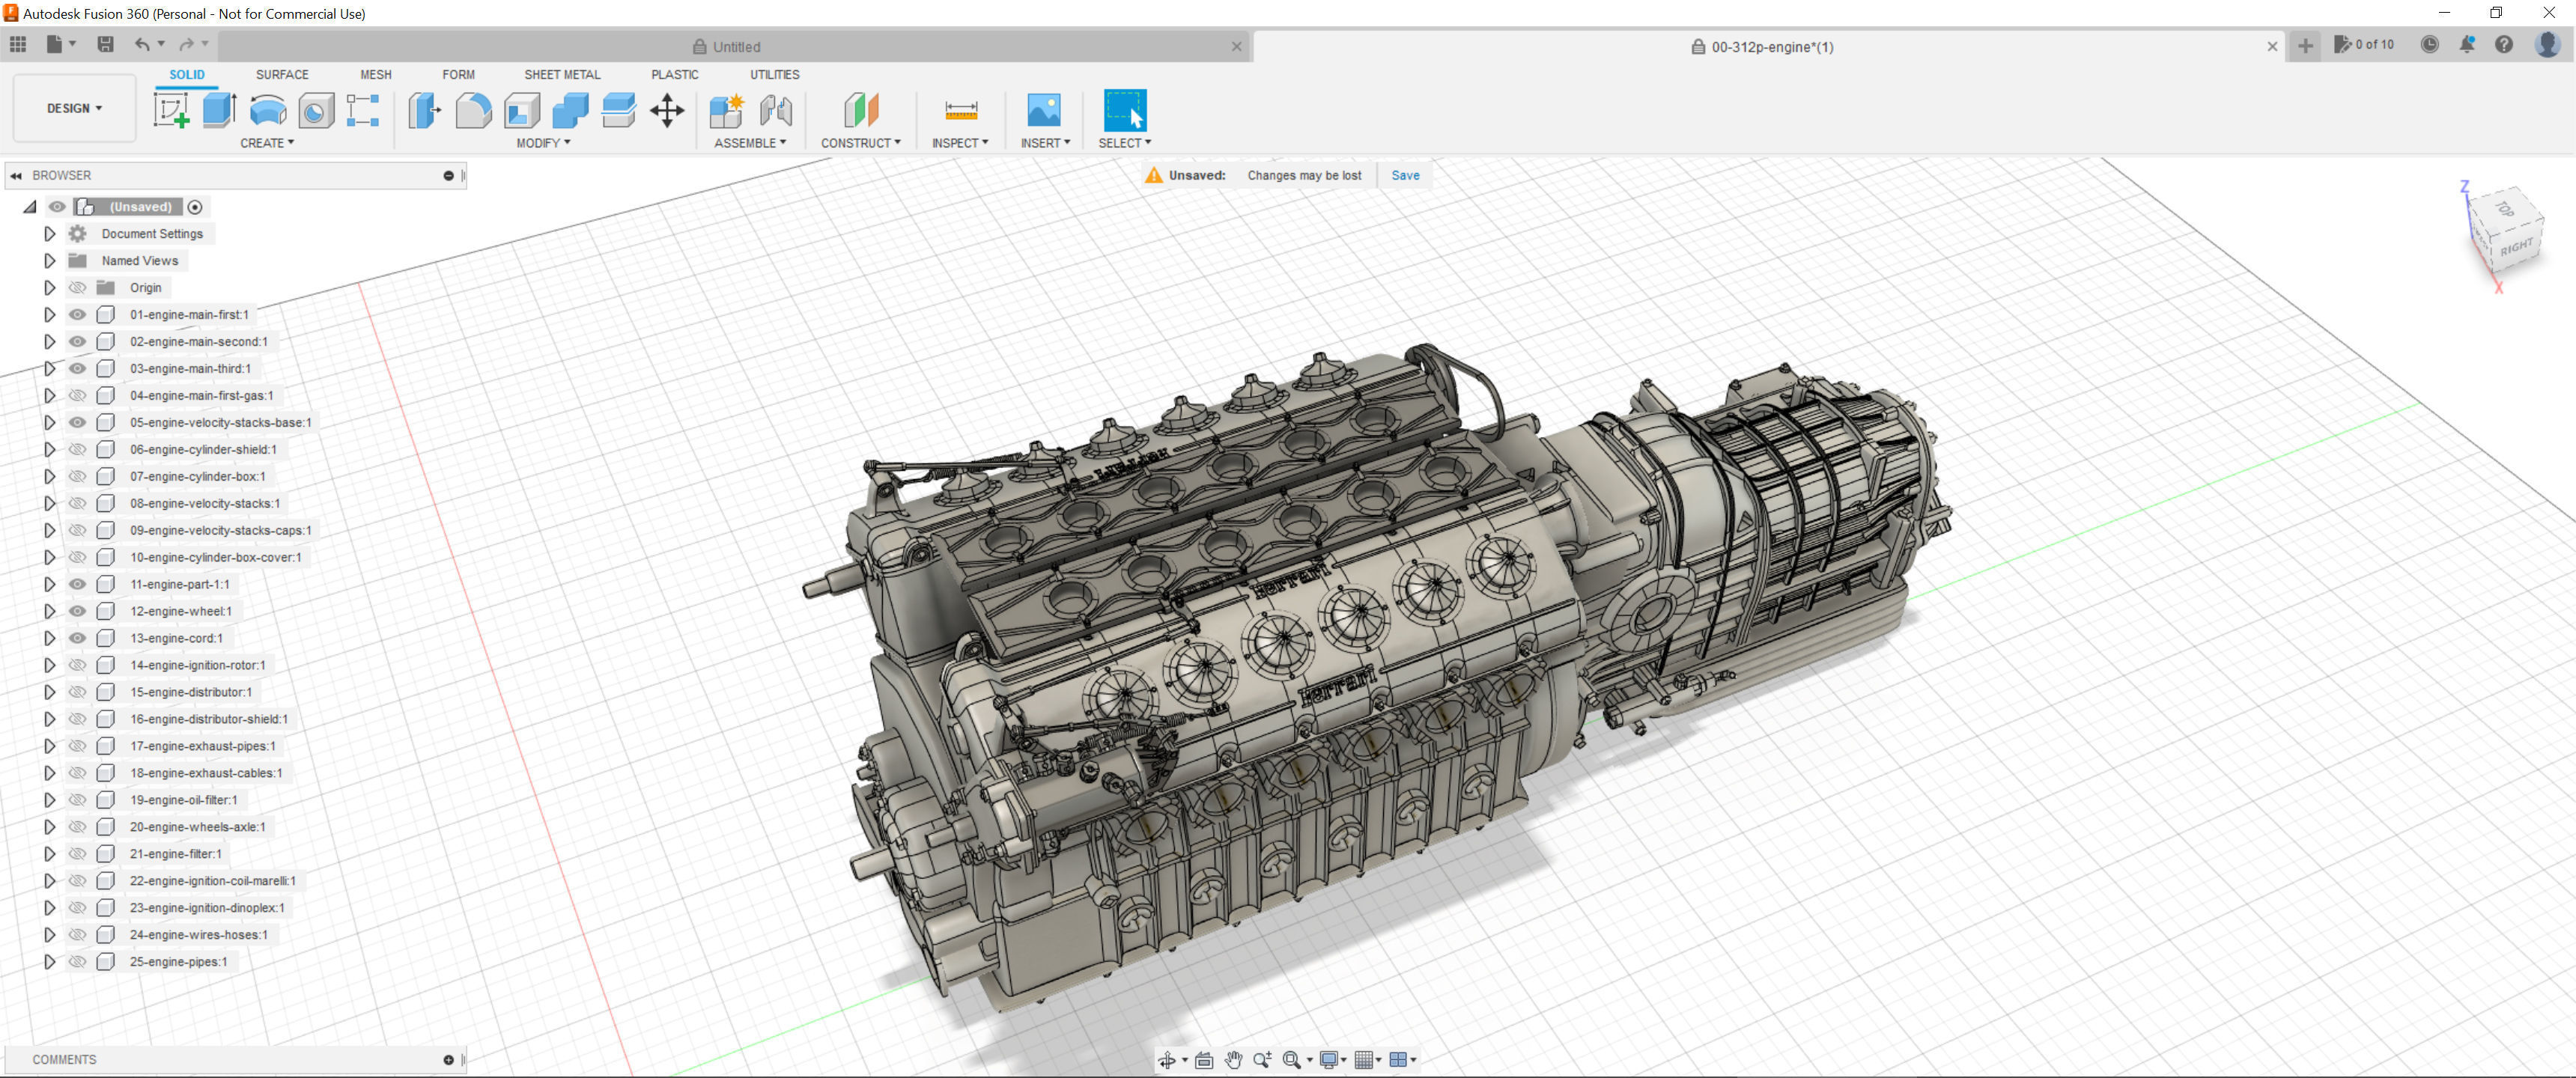Show the 08-engine-velocity-stacks component

[77, 503]
